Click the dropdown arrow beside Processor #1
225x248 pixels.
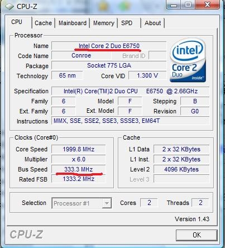point(107,203)
